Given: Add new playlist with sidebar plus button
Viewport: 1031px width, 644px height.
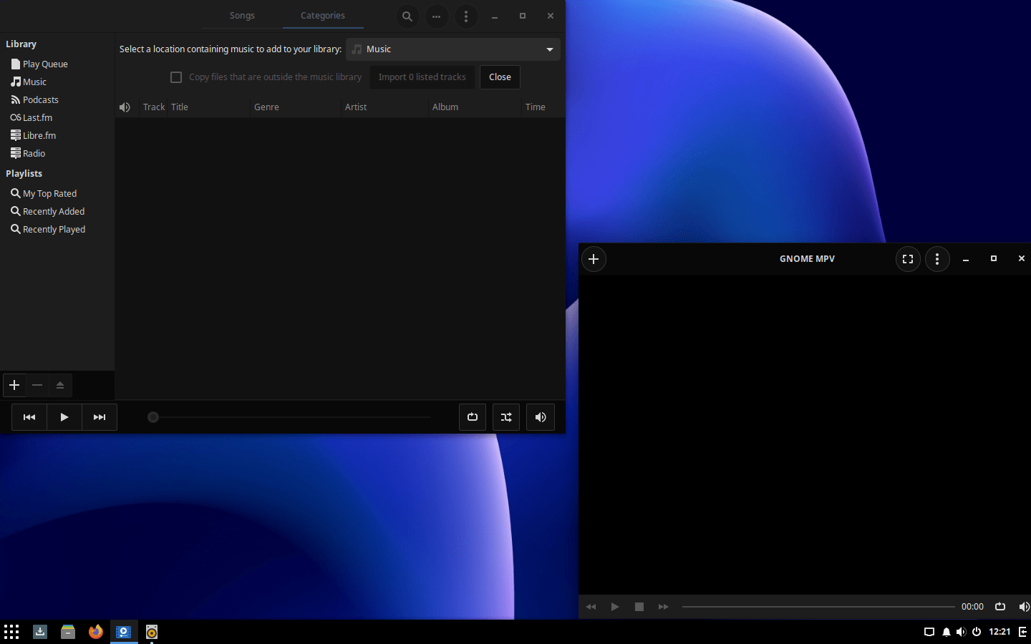Looking at the screenshot, I should 14,385.
